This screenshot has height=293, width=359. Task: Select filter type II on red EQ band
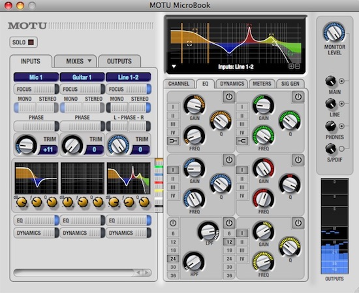(242, 179)
